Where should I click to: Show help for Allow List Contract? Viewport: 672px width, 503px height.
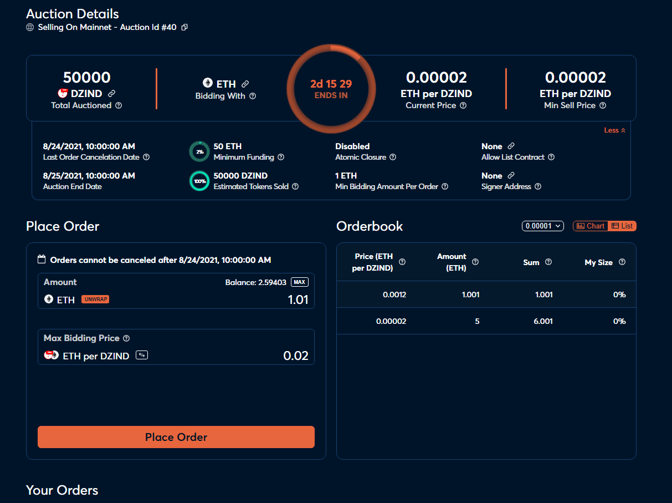coord(551,157)
